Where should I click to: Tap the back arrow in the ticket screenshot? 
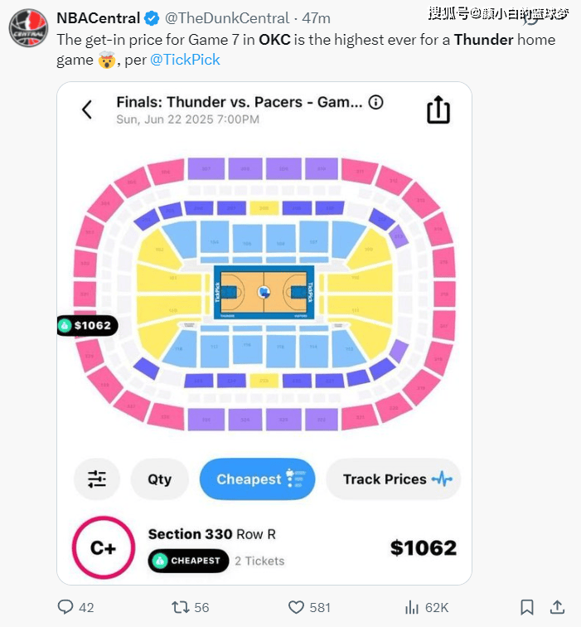click(87, 109)
